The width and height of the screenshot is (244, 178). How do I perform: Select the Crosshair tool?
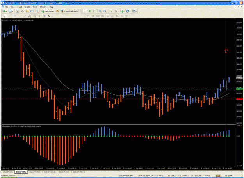[9, 16]
